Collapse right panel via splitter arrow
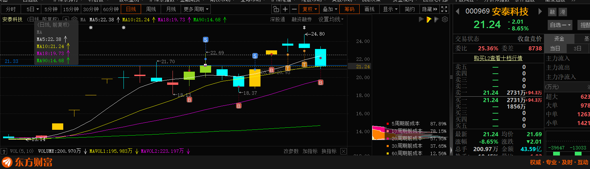 451,150
